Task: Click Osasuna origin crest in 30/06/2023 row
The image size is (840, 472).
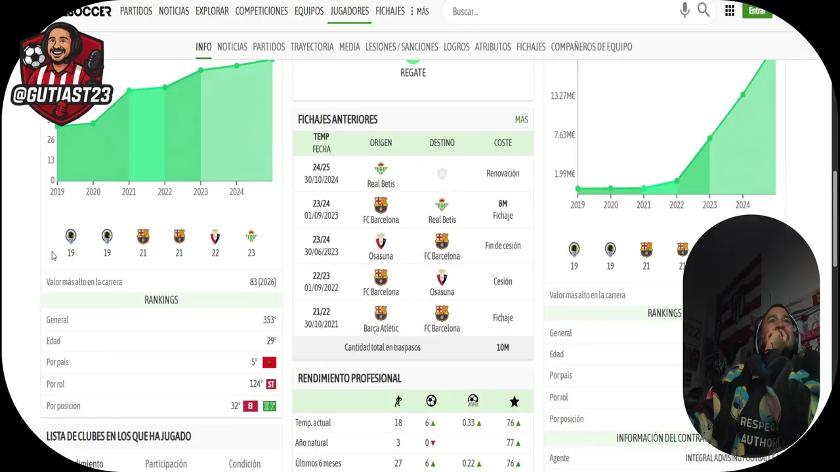Action: pyautogui.click(x=381, y=241)
